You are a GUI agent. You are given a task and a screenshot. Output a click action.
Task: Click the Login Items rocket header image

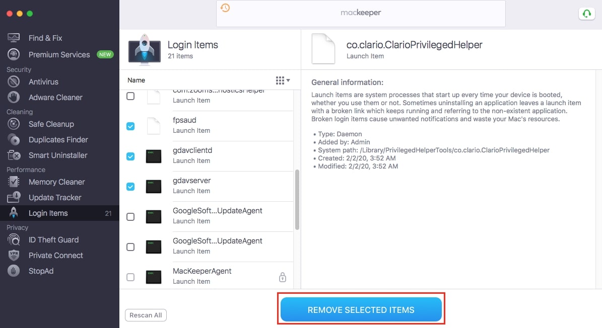coord(145,49)
